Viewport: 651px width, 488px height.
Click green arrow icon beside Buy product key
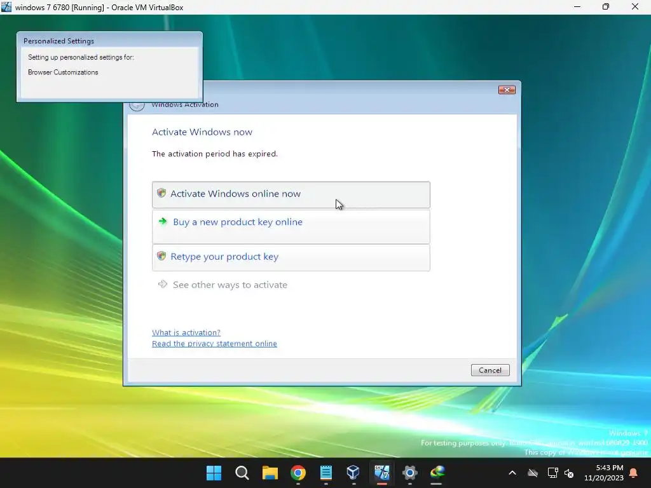coord(163,221)
